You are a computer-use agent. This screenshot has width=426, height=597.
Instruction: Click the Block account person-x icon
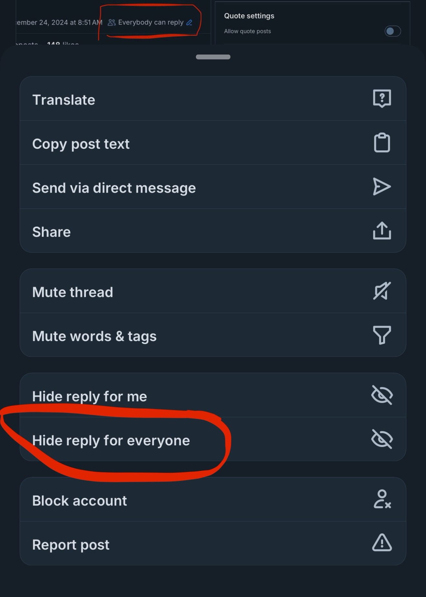pos(382,499)
